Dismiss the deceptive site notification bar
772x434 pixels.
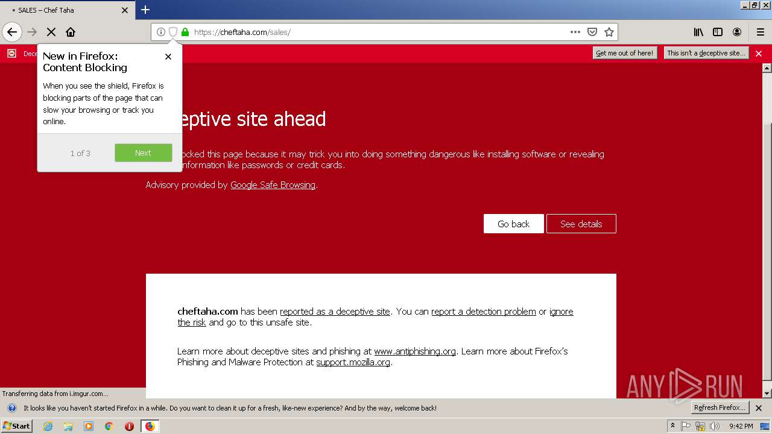point(759,54)
